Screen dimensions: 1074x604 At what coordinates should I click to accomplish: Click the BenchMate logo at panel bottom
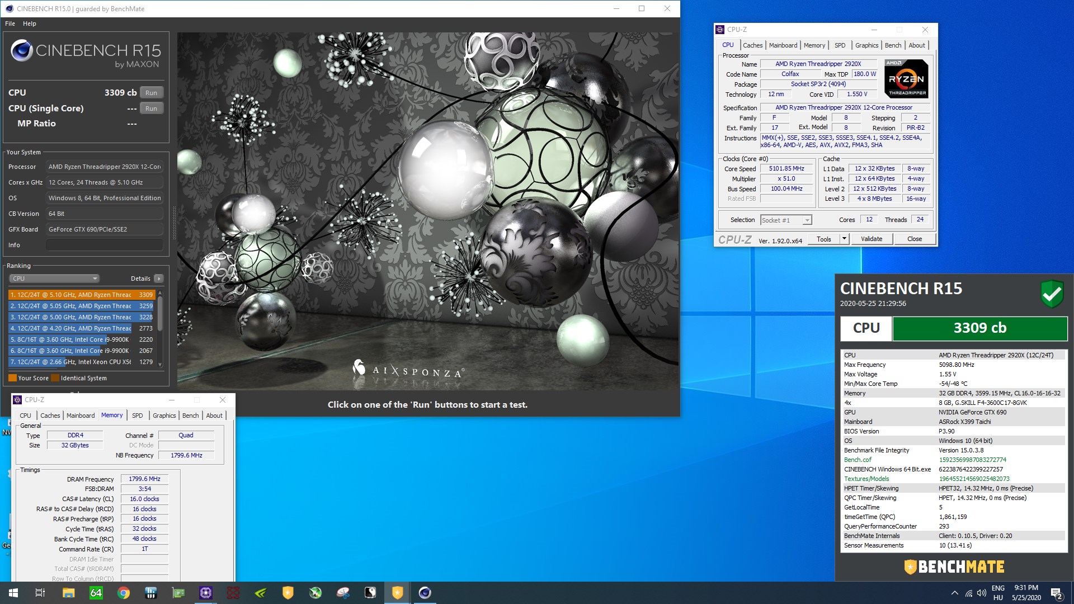(954, 567)
